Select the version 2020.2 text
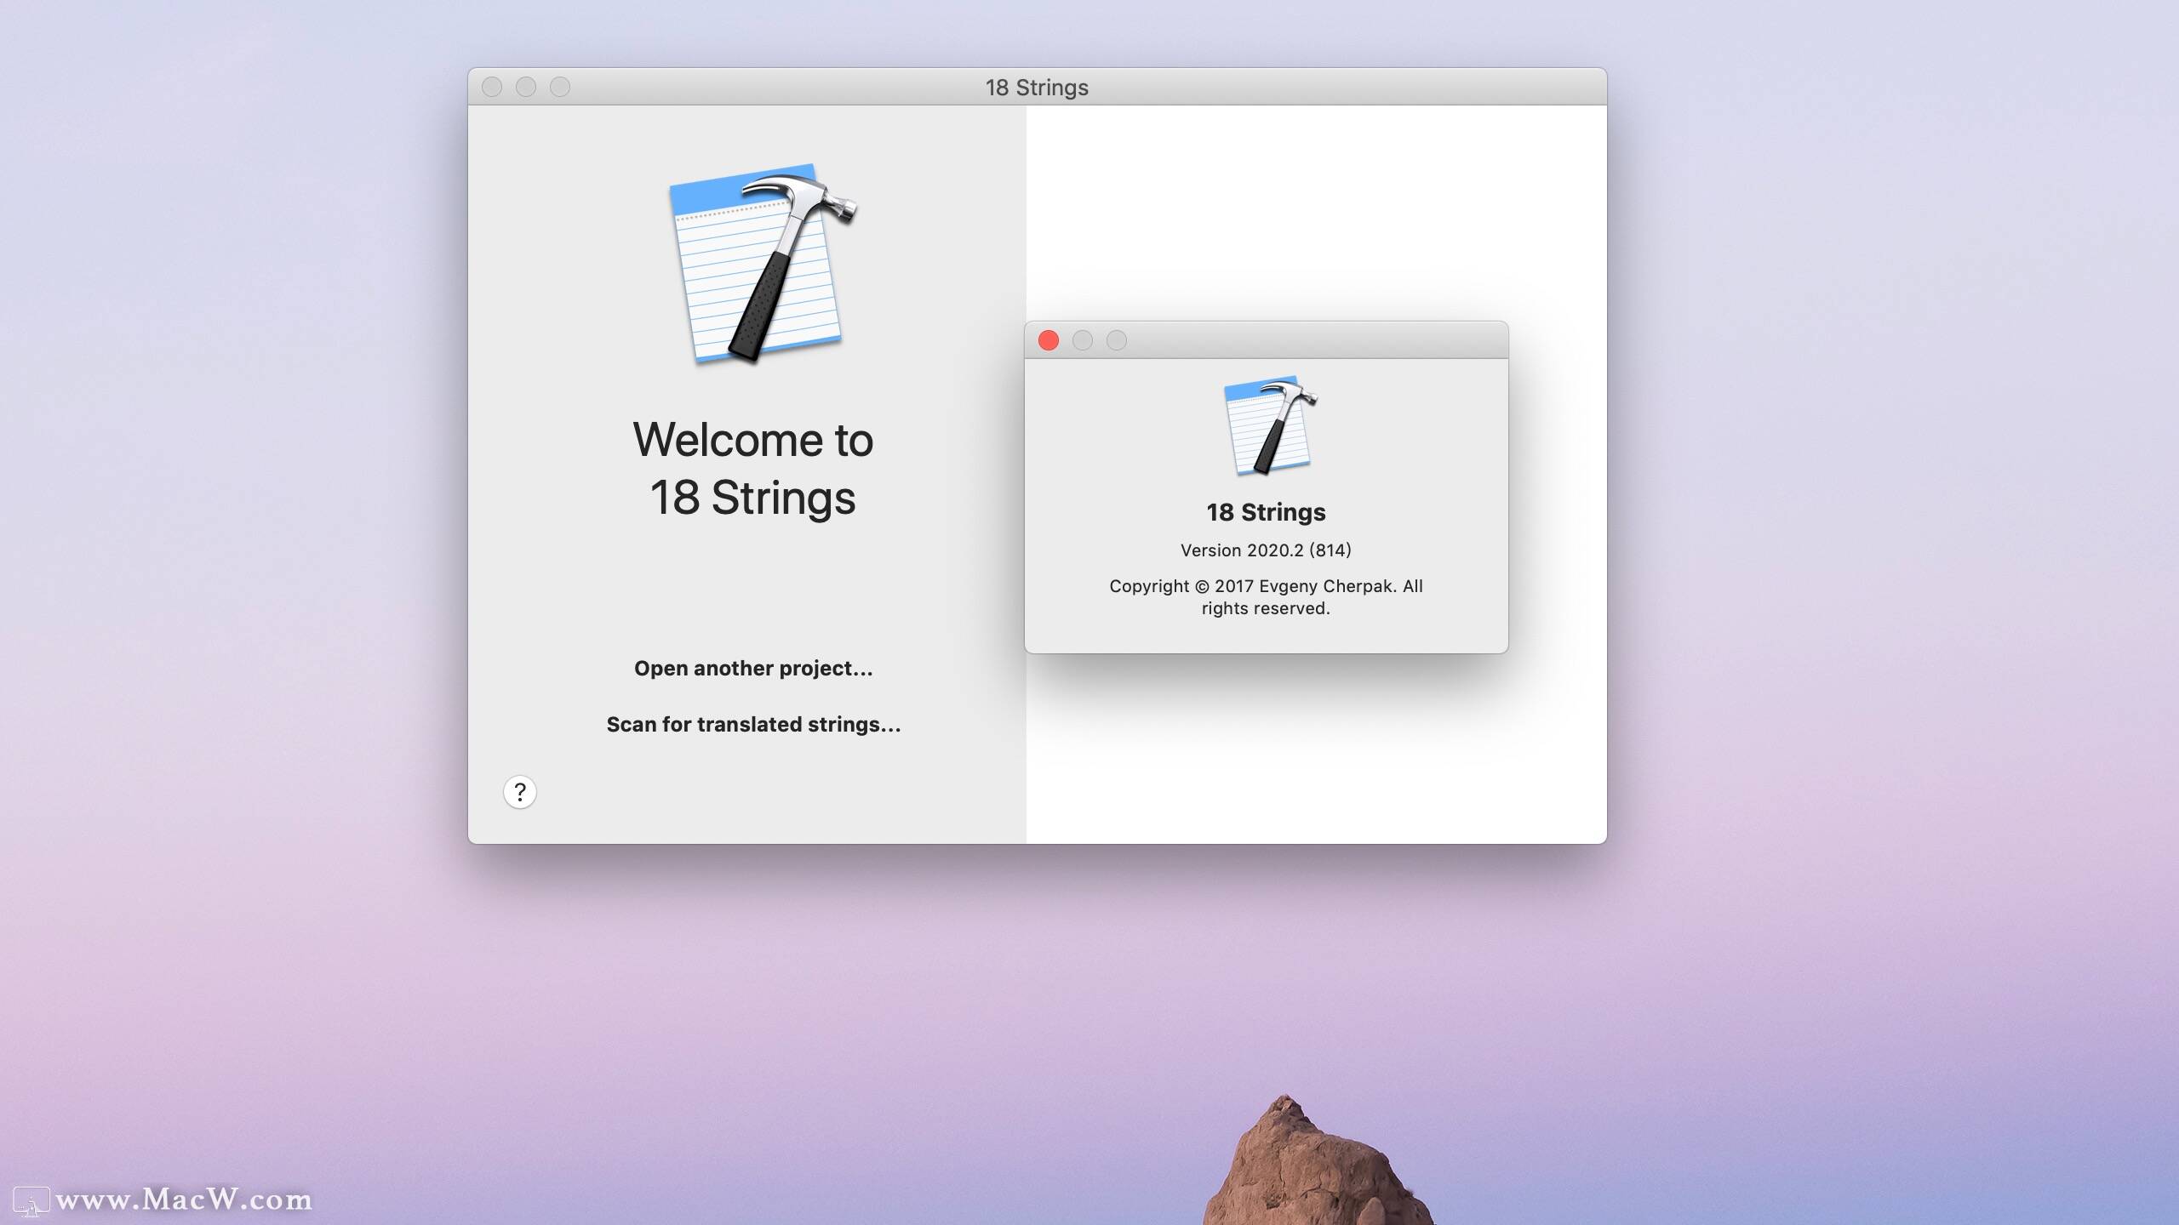2179x1225 pixels. tap(1266, 550)
